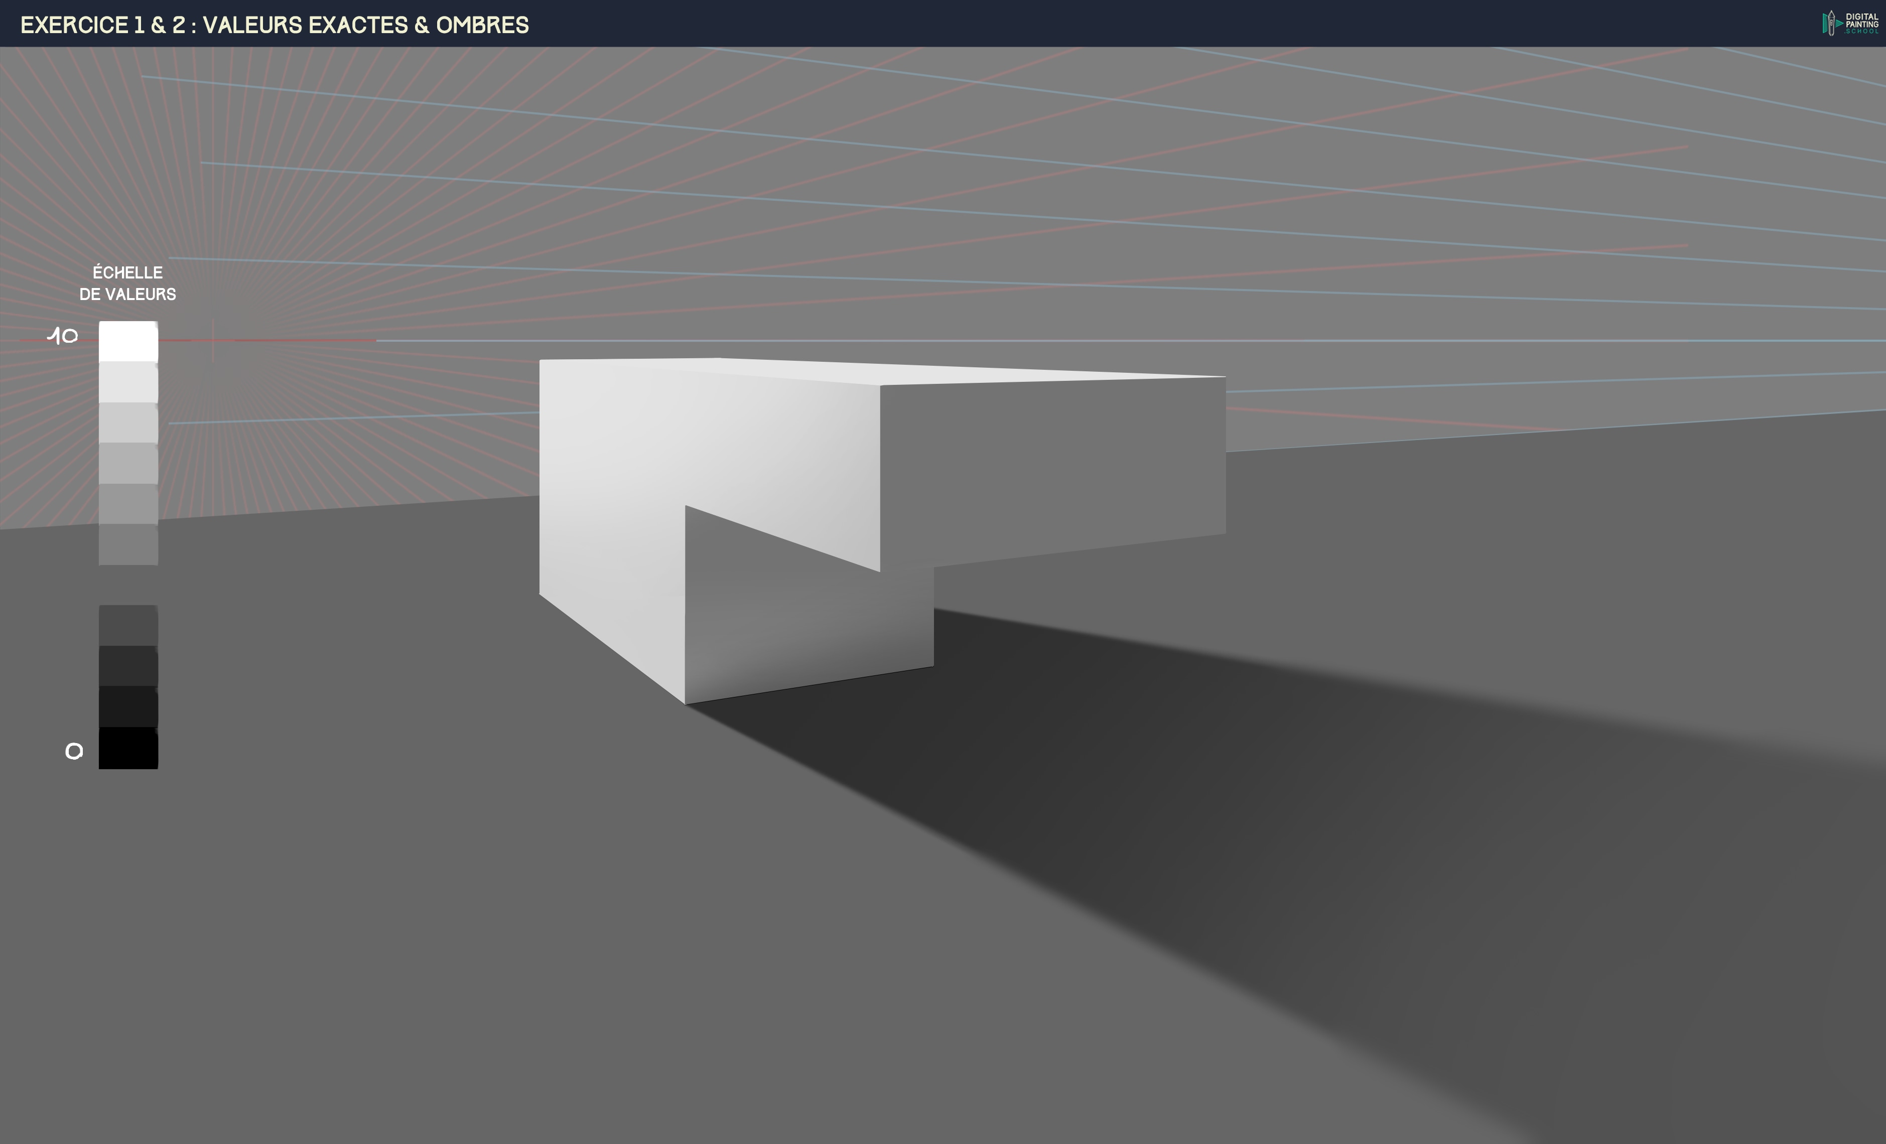Click the exercise title "VALEURS EXACTES & OMBRES"
This screenshot has height=1144, width=1886.
tap(366, 25)
